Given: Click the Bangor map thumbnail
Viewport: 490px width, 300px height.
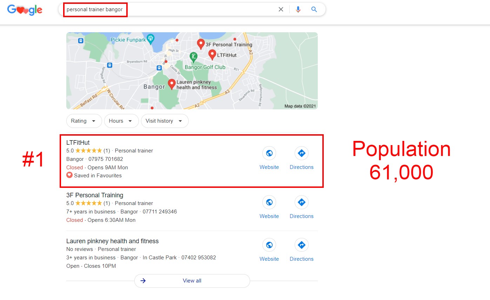Looking at the screenshot, I should click(192, 71).
